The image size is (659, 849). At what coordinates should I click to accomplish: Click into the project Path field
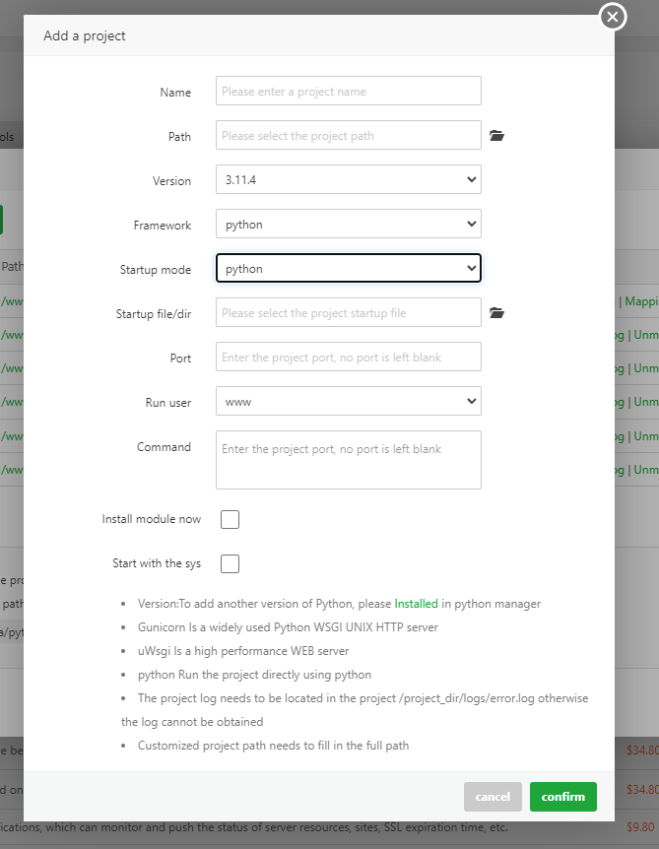(348, 136)
